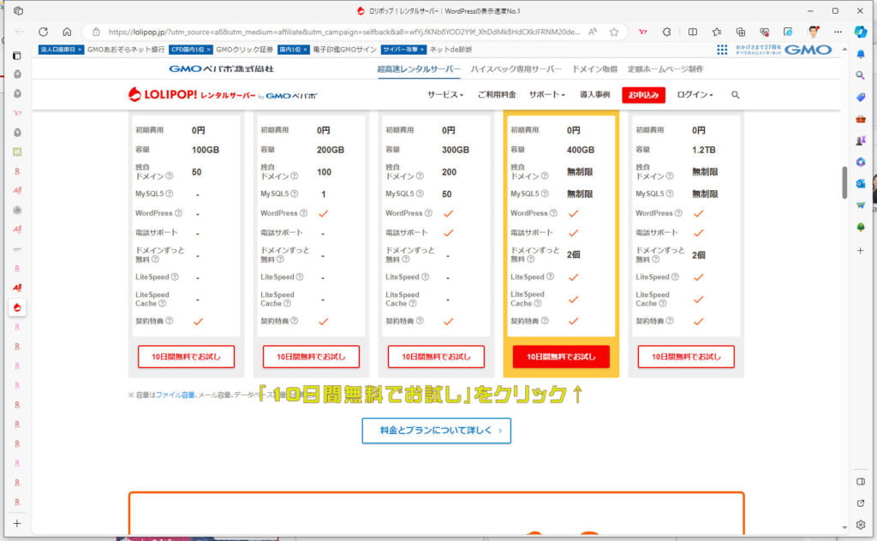The image size is (877, 541).
Task: Open the Copilot icon in Edge sidebar
Action: click(x=862, y=32)
